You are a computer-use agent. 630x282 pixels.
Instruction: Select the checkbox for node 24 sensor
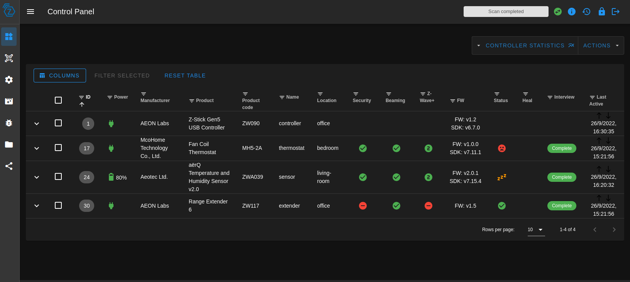pos(58,176)
